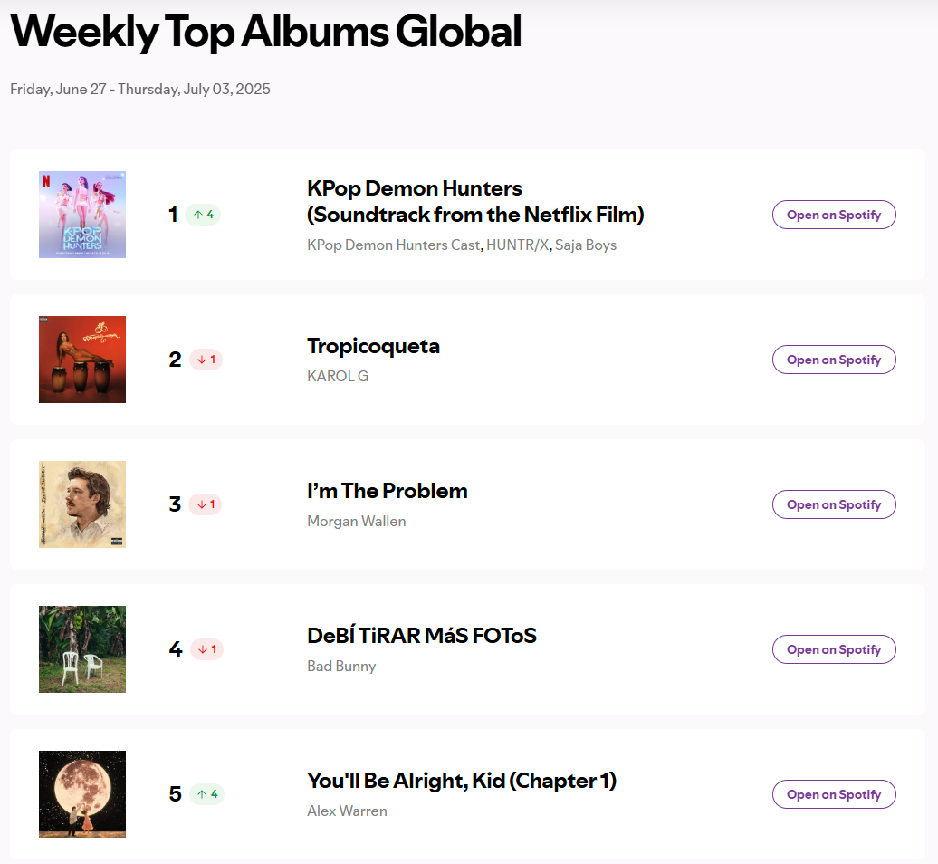Open Tropicoqueta on Spotify
Viewport: 938px width, 864px height.
point(834,360)
